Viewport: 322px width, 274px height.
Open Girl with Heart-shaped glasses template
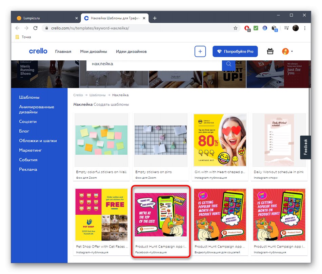(220, 140)
